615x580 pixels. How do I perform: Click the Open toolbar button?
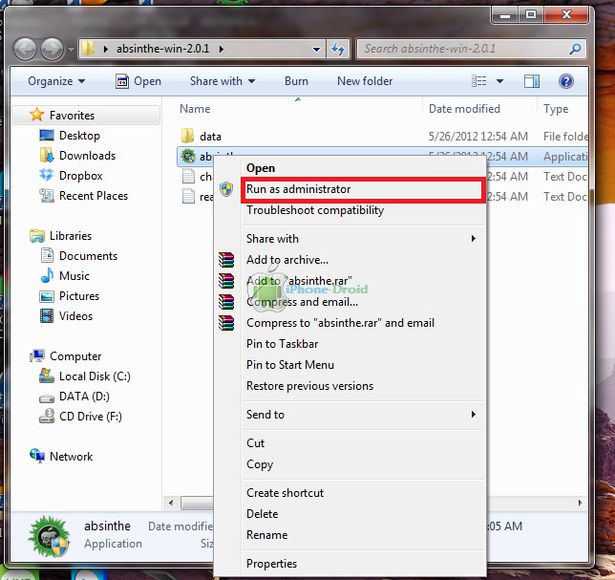click(x=138, y=81)
